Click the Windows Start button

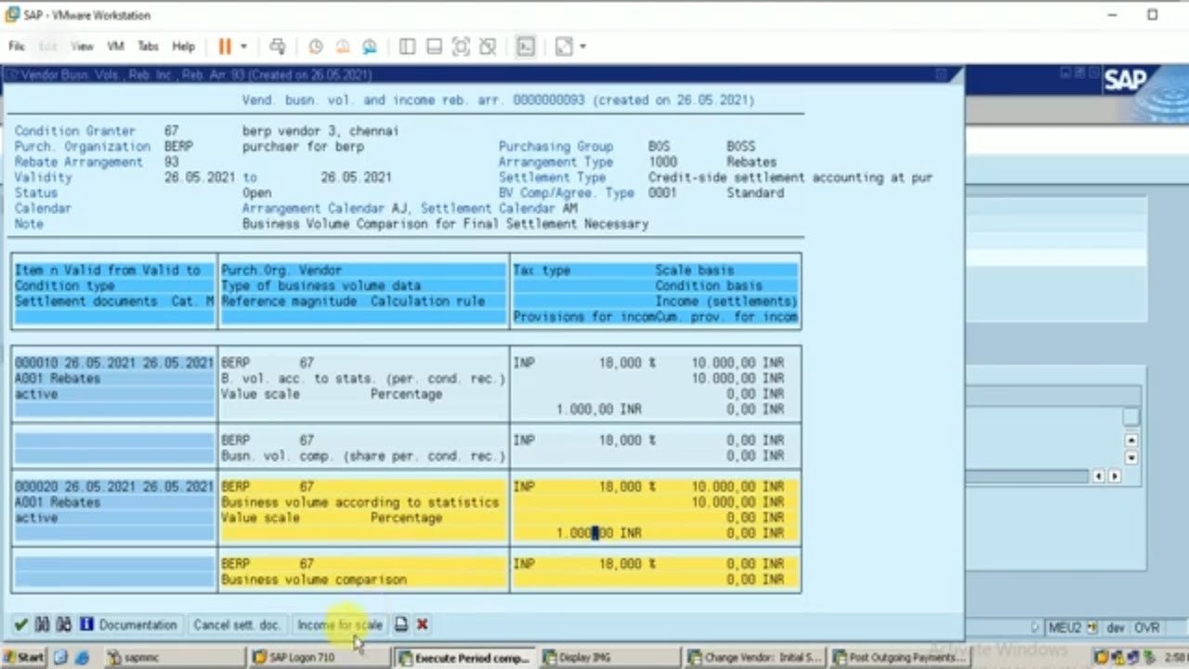click(x=23, y=657)
